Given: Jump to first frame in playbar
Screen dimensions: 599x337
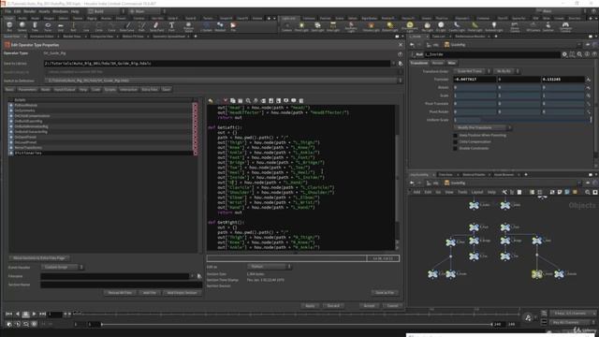Looking at the screenshot, I should coord(8,315).
